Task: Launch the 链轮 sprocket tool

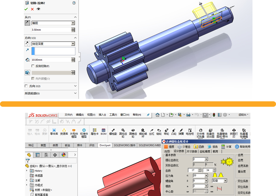Action: (x=159, y=132)
